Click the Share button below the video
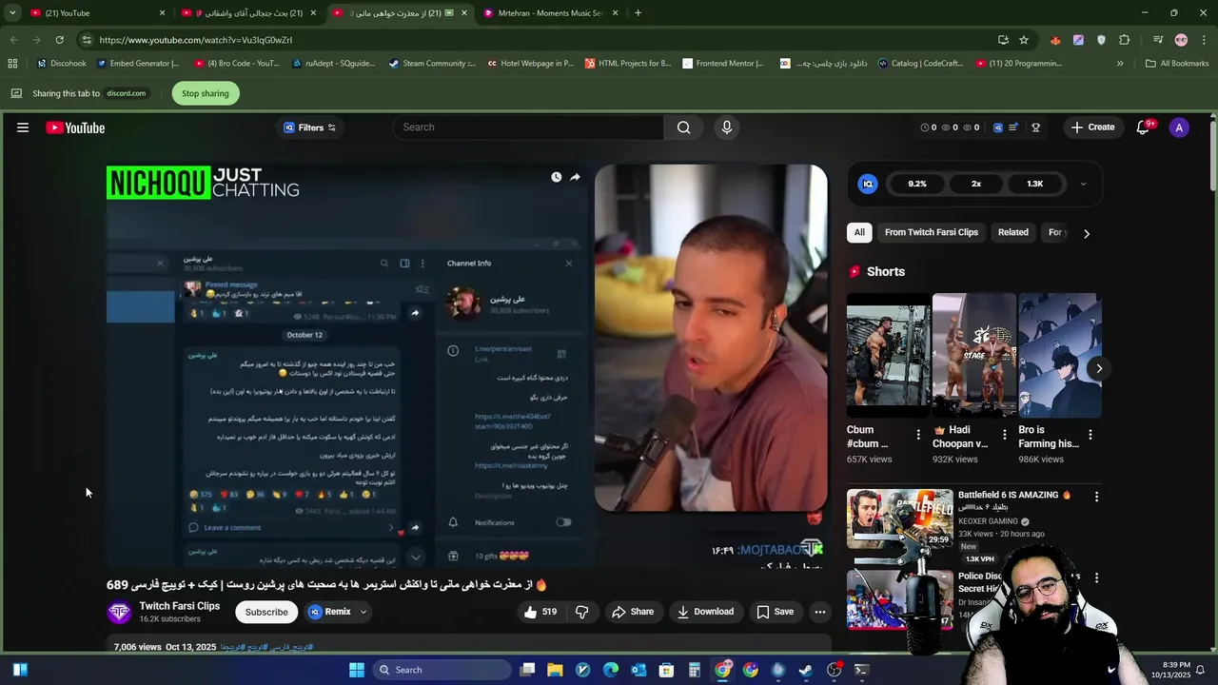Viewport: 1218px width, 685px height. 633,612
